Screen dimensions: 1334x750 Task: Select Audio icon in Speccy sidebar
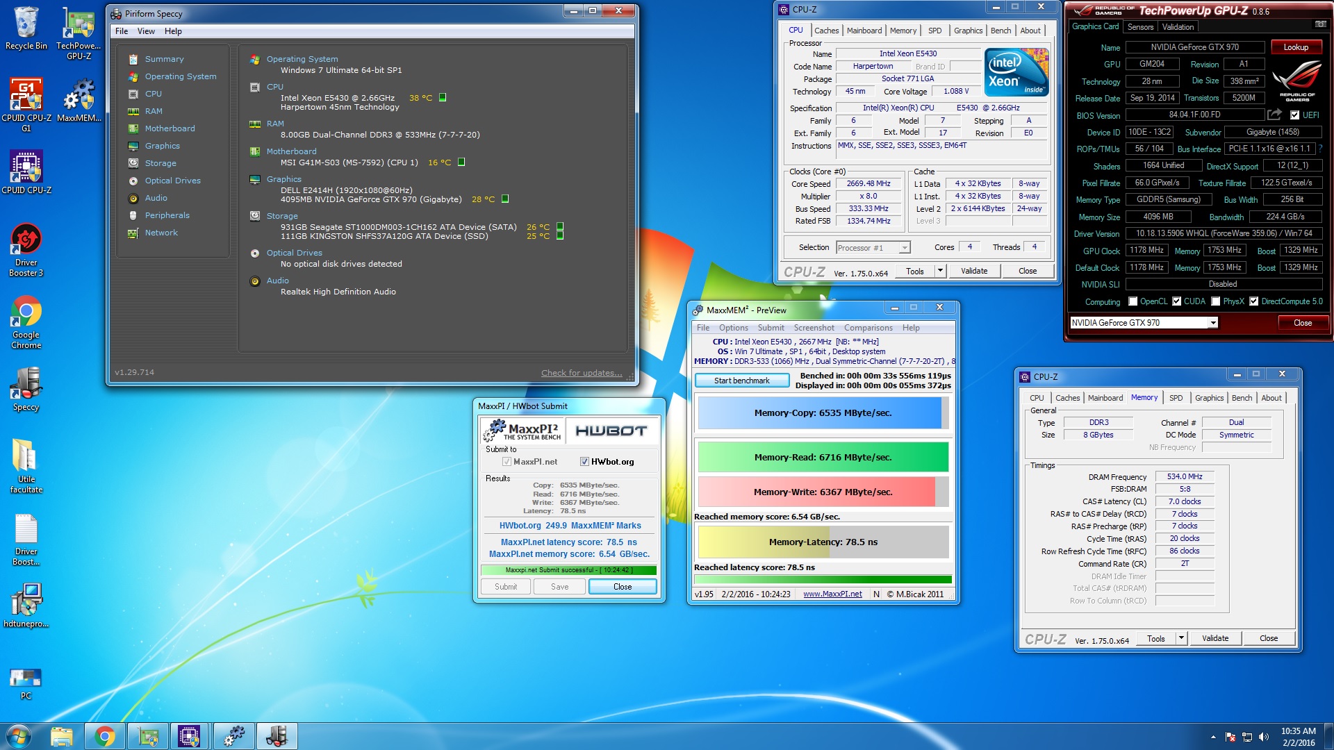click(133, 198)
